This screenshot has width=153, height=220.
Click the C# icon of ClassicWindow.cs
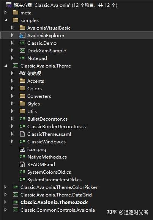click(22, 141)
